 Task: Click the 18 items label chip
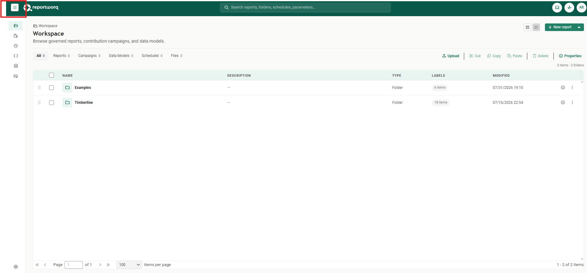coord(441,103)
